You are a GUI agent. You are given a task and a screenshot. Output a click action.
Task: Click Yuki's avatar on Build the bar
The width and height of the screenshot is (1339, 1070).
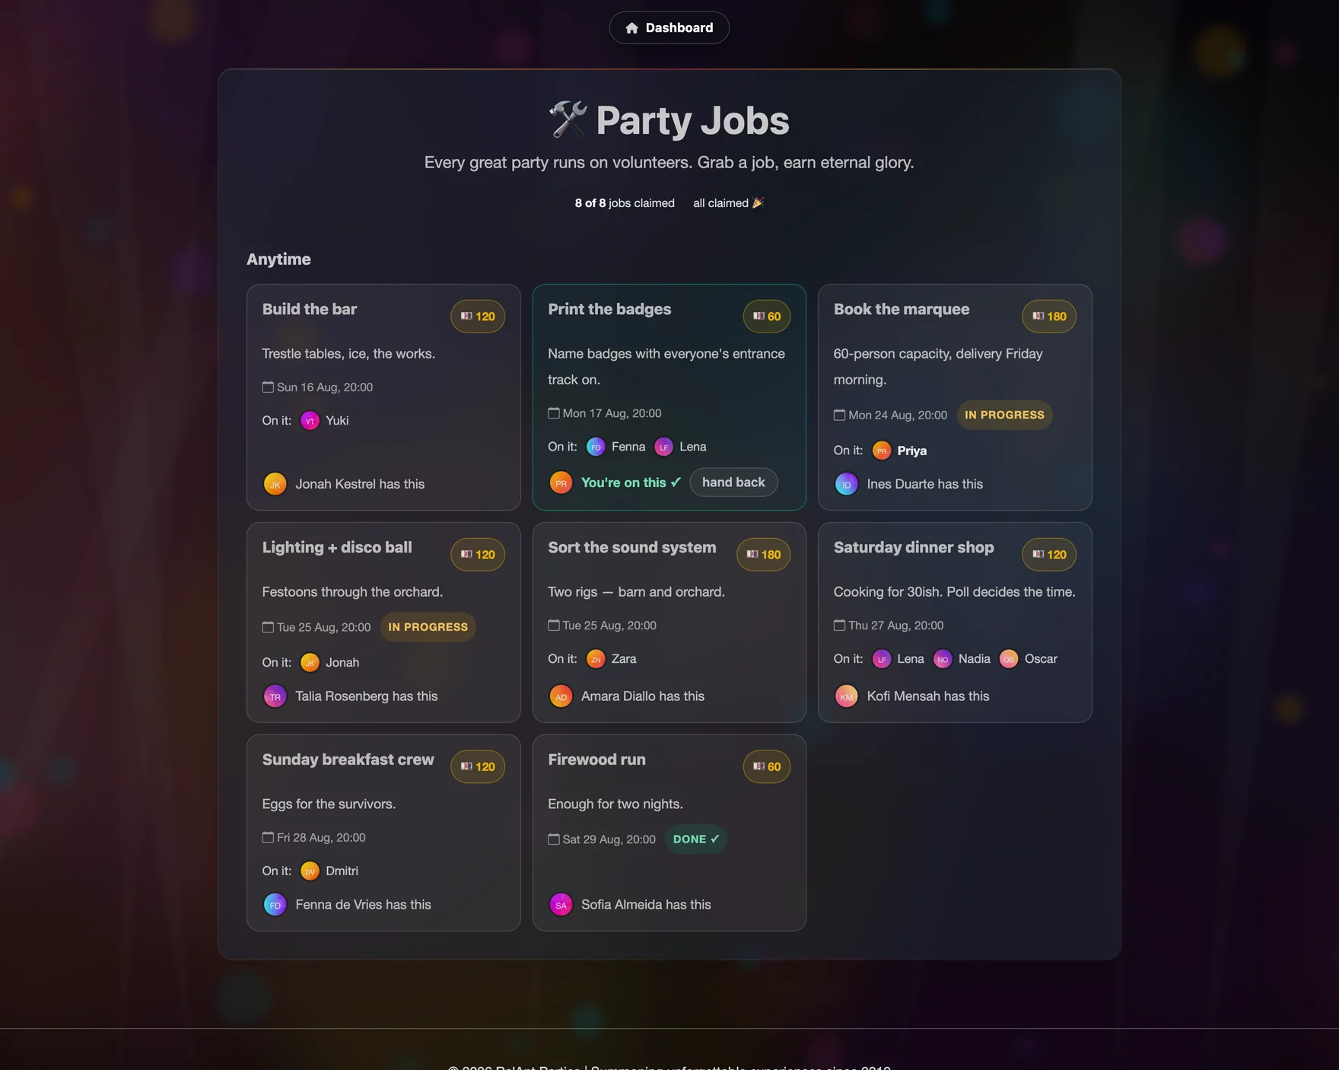tap(310, 421)
